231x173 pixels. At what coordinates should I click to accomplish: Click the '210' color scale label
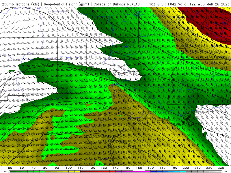point(198,168)
